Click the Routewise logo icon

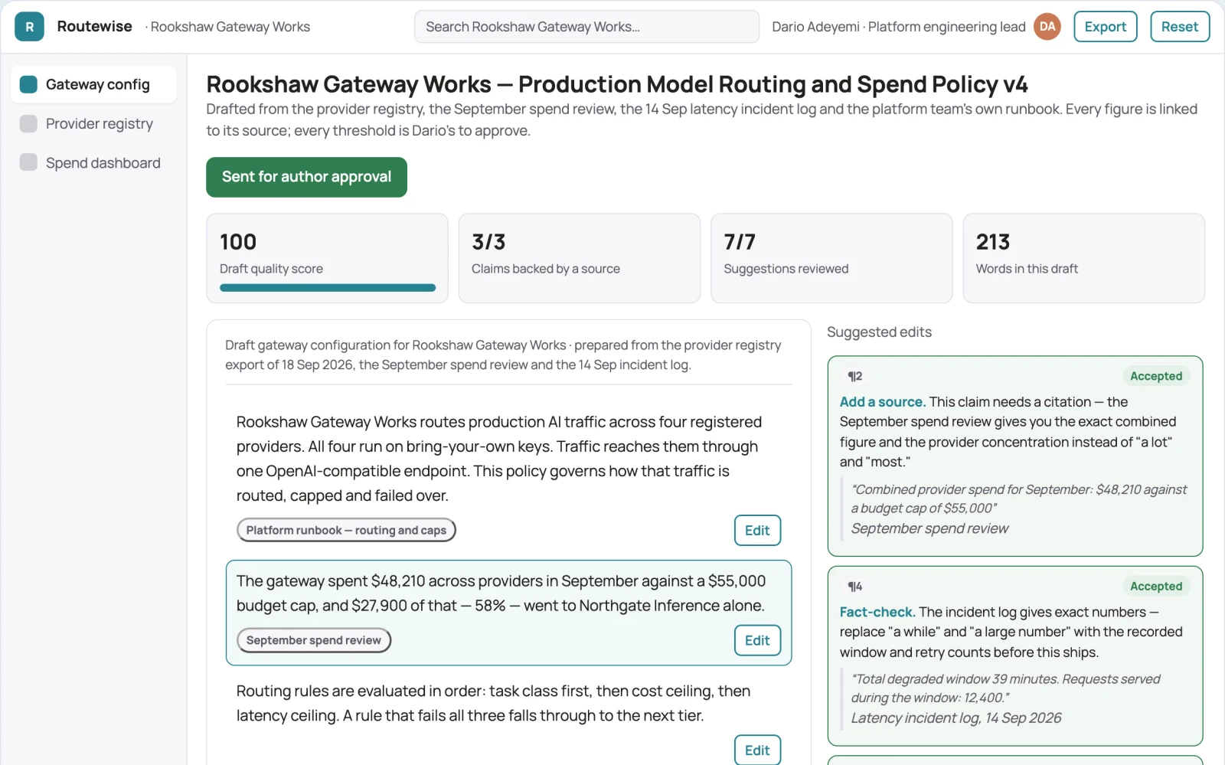click(x=29, y=27)
